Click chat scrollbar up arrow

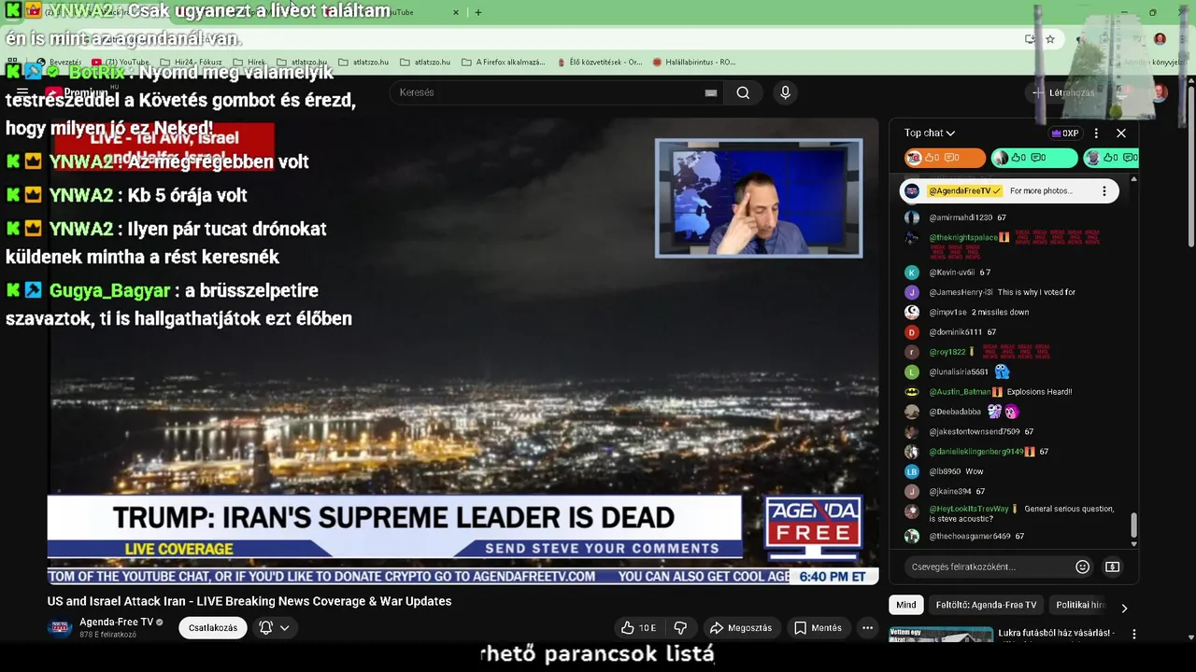point(1134,179)
